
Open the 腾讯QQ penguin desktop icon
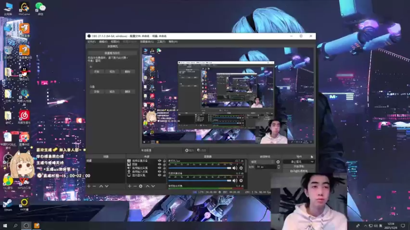pyautogui.click(x=24, y=74)
